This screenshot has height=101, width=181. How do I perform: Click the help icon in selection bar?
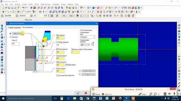[133, 16]
